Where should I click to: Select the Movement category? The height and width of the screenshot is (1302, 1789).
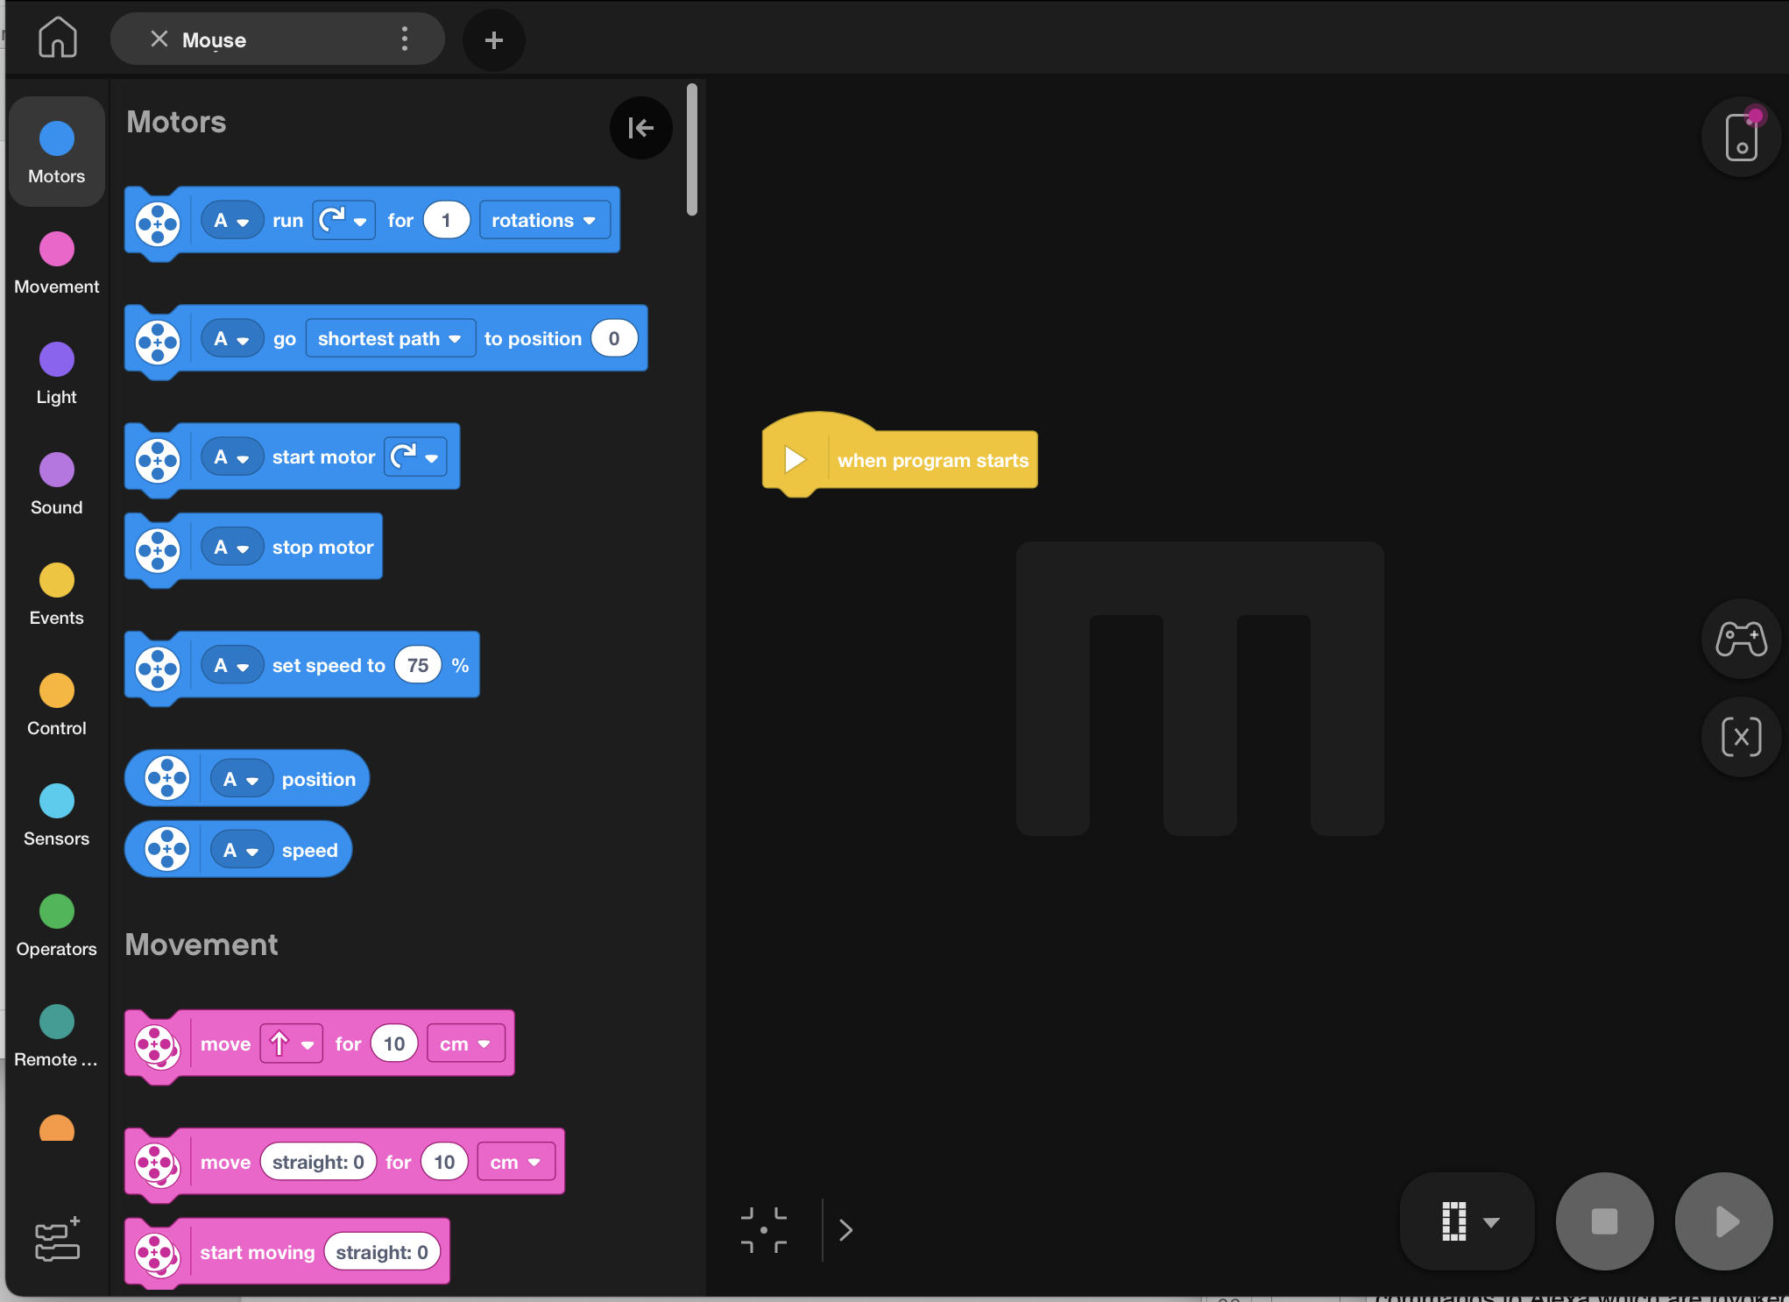(x=57, y=263)
